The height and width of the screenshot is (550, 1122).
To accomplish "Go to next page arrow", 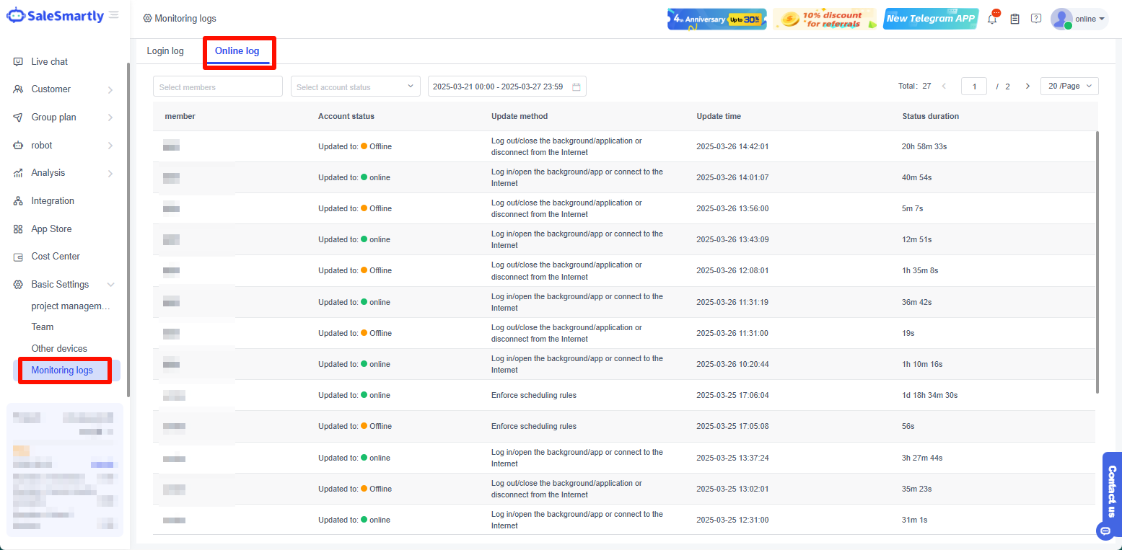I will 1027,87.
